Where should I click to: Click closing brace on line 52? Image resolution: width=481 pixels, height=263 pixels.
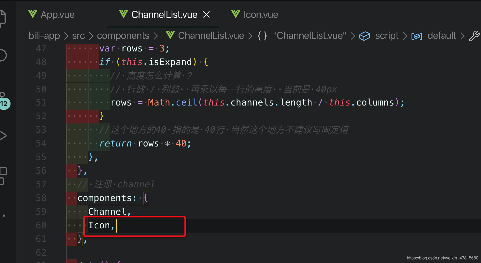(x=102, y=116)
